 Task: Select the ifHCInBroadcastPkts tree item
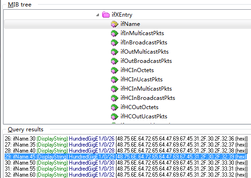click(x=148, y=98)
